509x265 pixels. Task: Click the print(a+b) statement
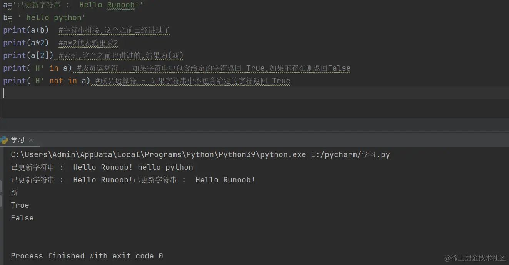26,30
